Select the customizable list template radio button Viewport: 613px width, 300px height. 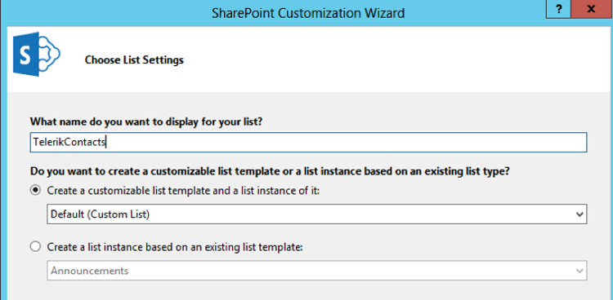(36, 191)
